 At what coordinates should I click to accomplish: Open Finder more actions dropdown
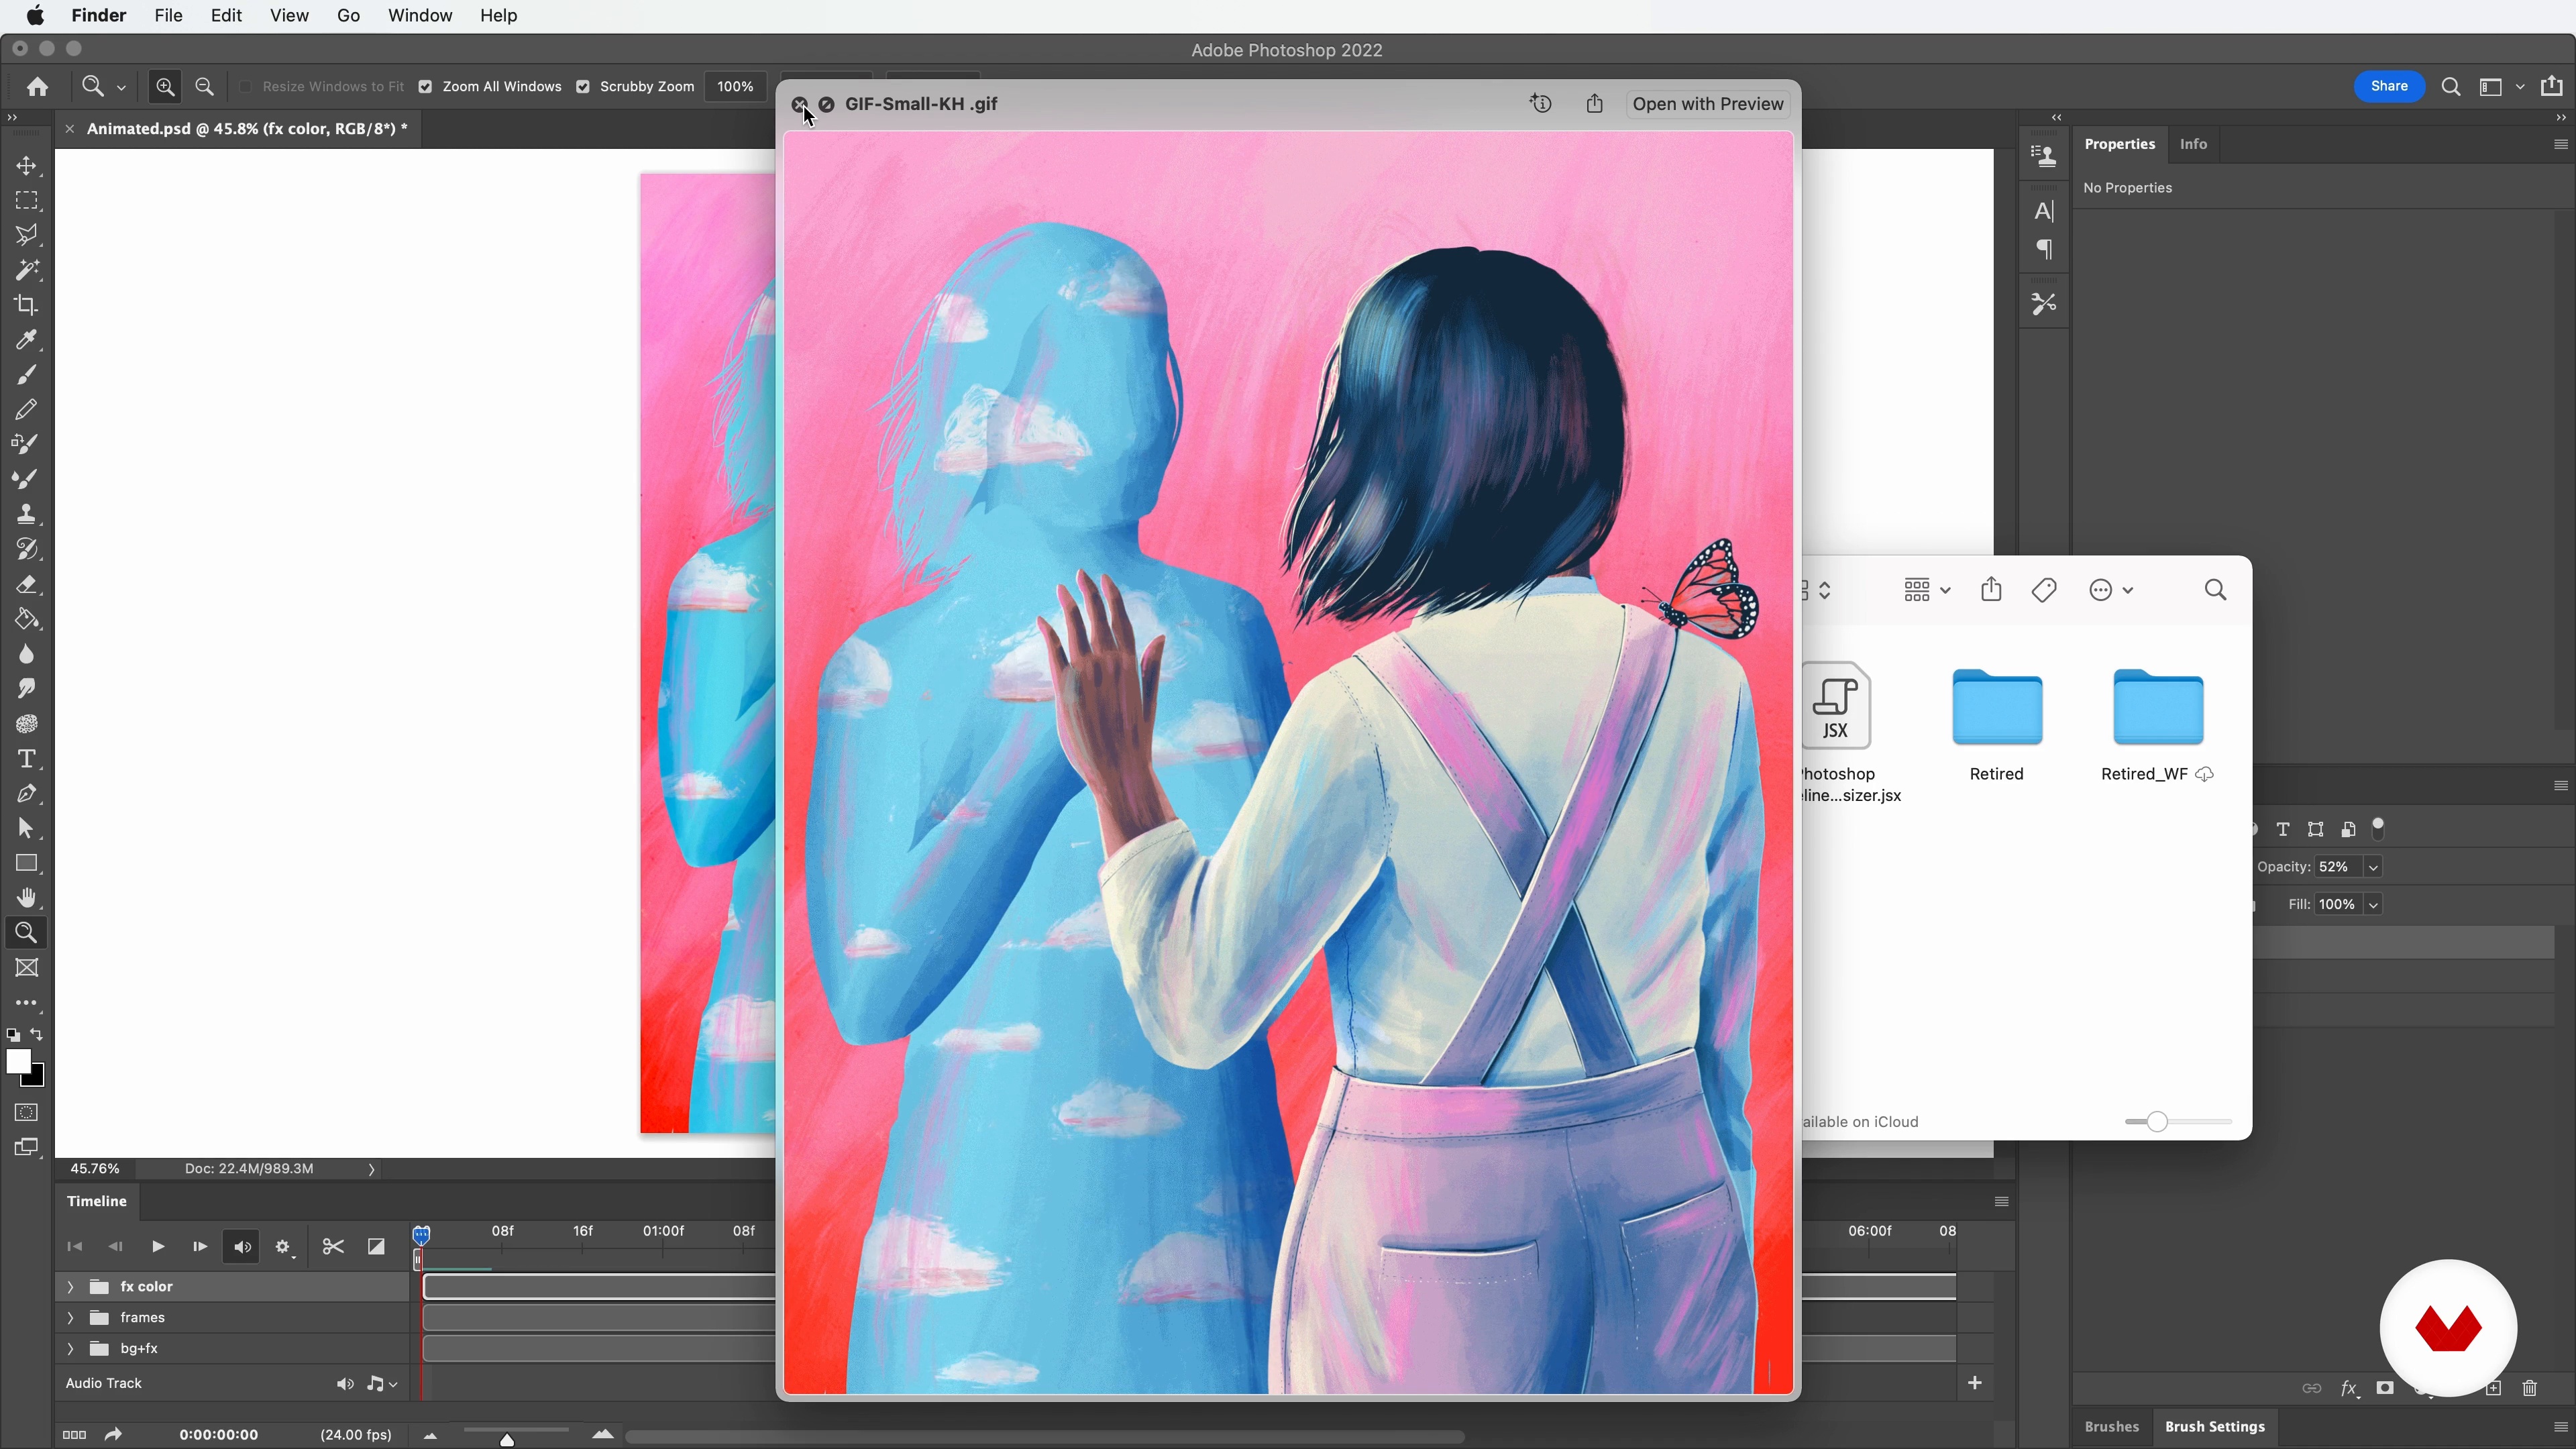pyautogui.click(x=2111, y=590)
